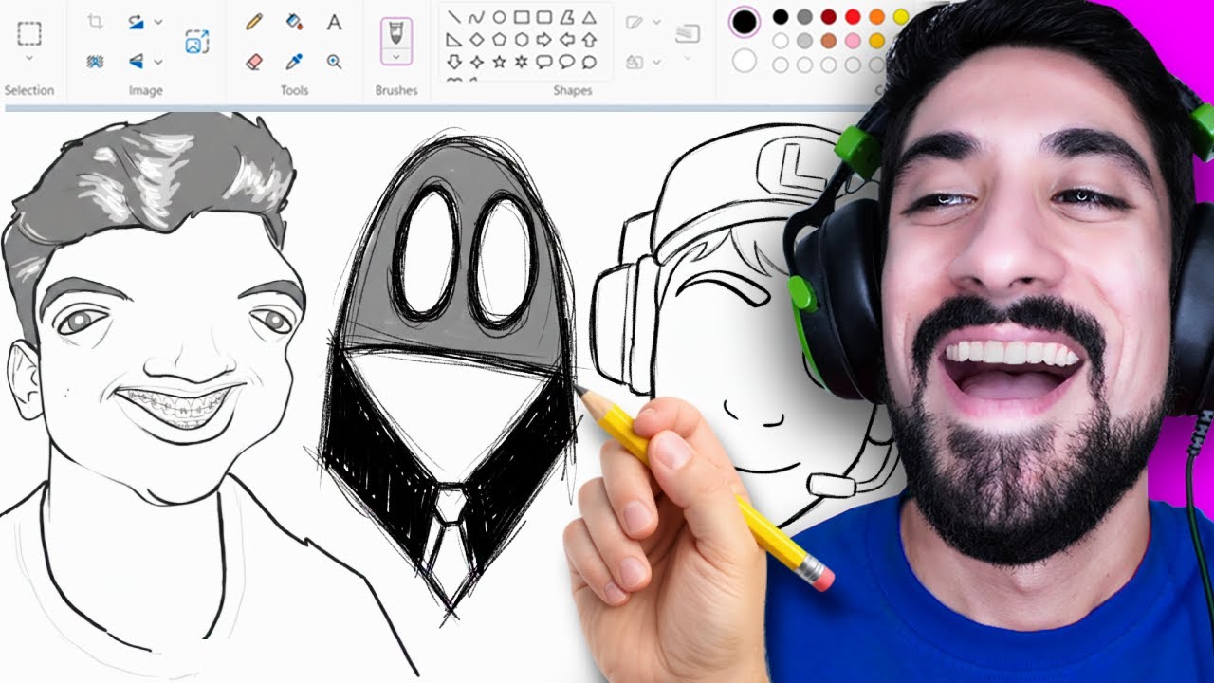Choose the straight Line shape

pyautogui.click(x=454, y=17)
